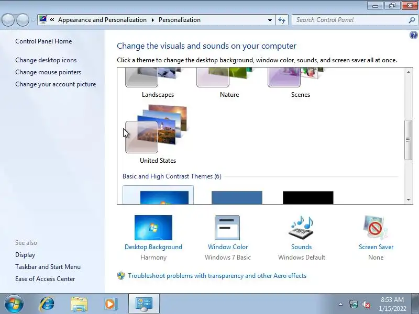
Task: Open the Display link
Action: click(x=25, y=255)
